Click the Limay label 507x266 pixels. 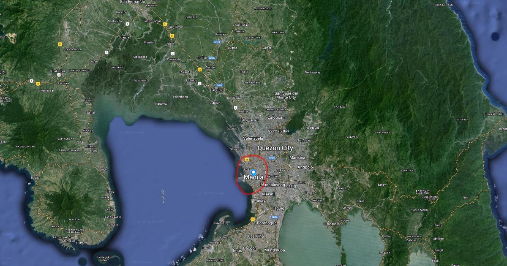109,191
